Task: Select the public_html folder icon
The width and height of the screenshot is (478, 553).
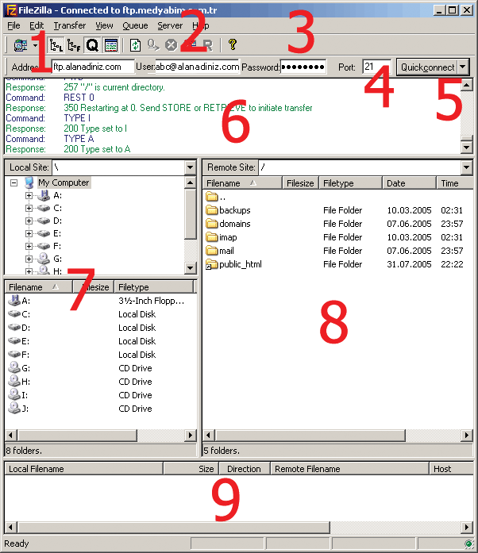Action: pos(212,264)
